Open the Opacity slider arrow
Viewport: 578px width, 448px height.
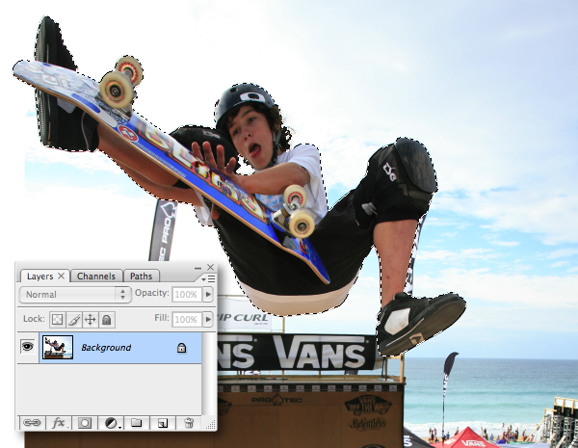pyautogui.click(x=208, y=294)
